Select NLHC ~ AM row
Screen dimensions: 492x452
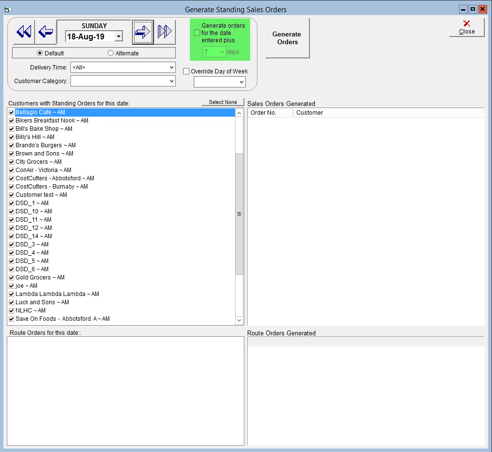coord(121,311)
